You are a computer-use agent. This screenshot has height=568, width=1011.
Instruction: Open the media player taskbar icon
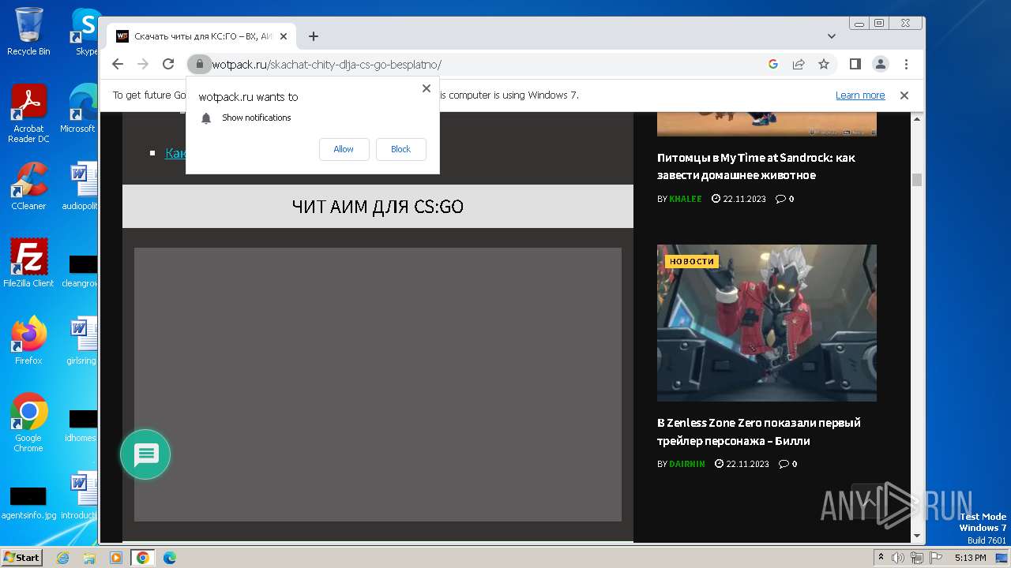(x=116, y=558)
